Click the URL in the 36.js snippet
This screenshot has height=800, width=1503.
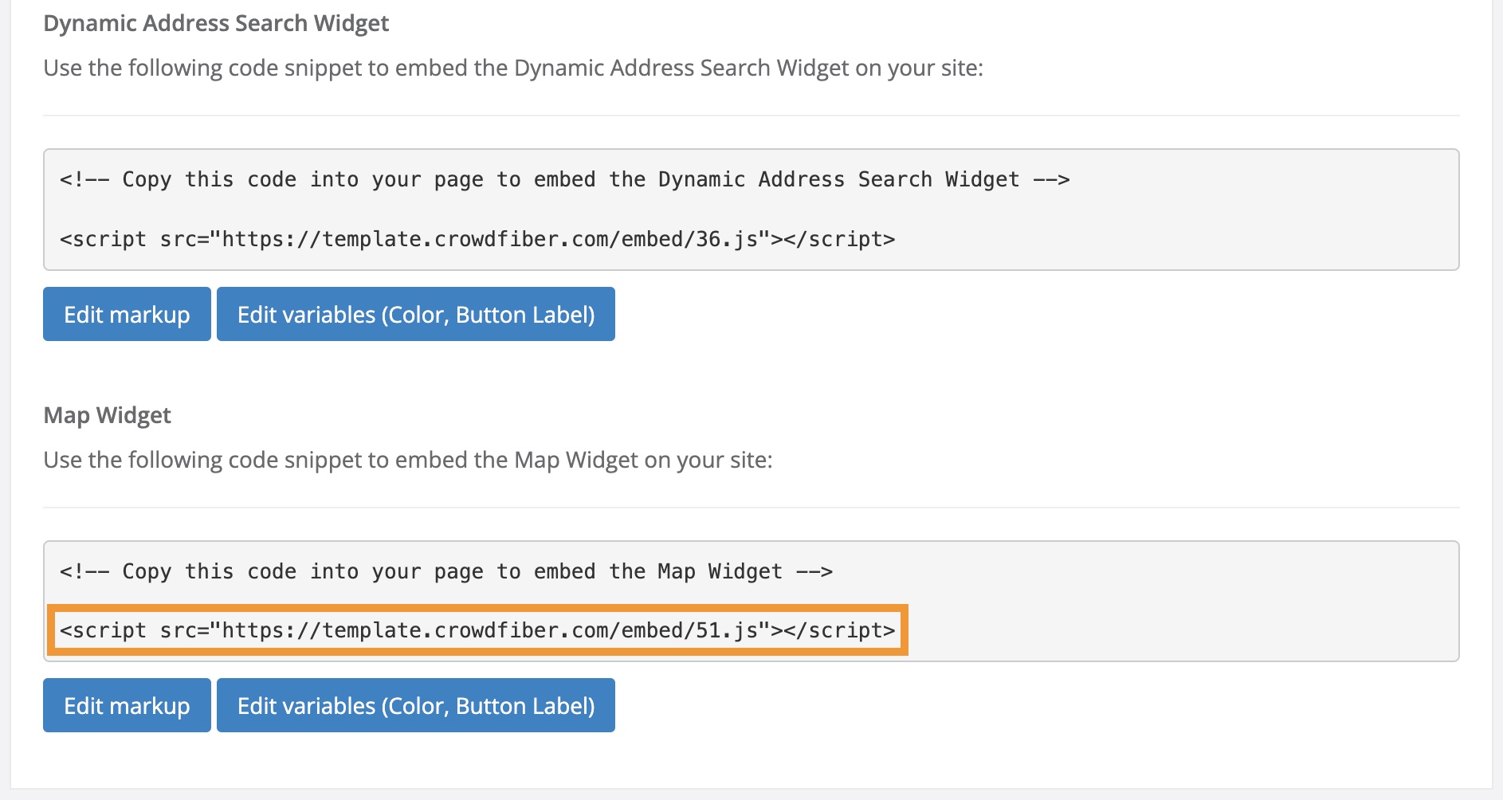[490, 239]
